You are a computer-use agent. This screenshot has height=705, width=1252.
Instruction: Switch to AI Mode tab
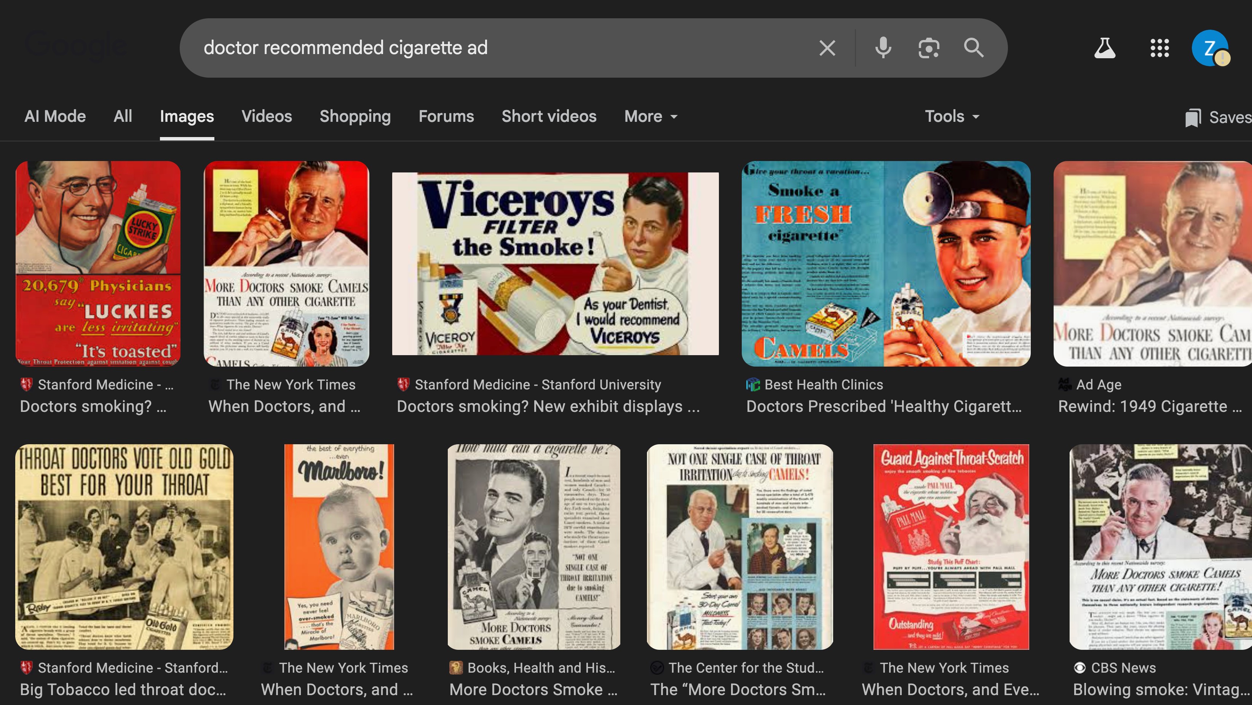coord(55,116)
